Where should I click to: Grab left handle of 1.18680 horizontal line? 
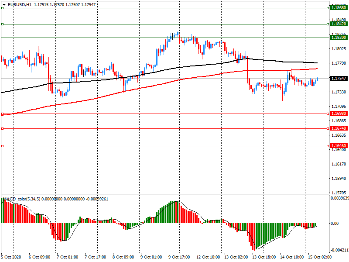[x=3, y=8]
